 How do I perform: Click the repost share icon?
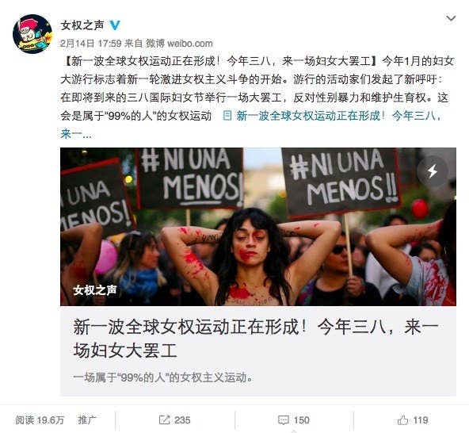(164, 420)
